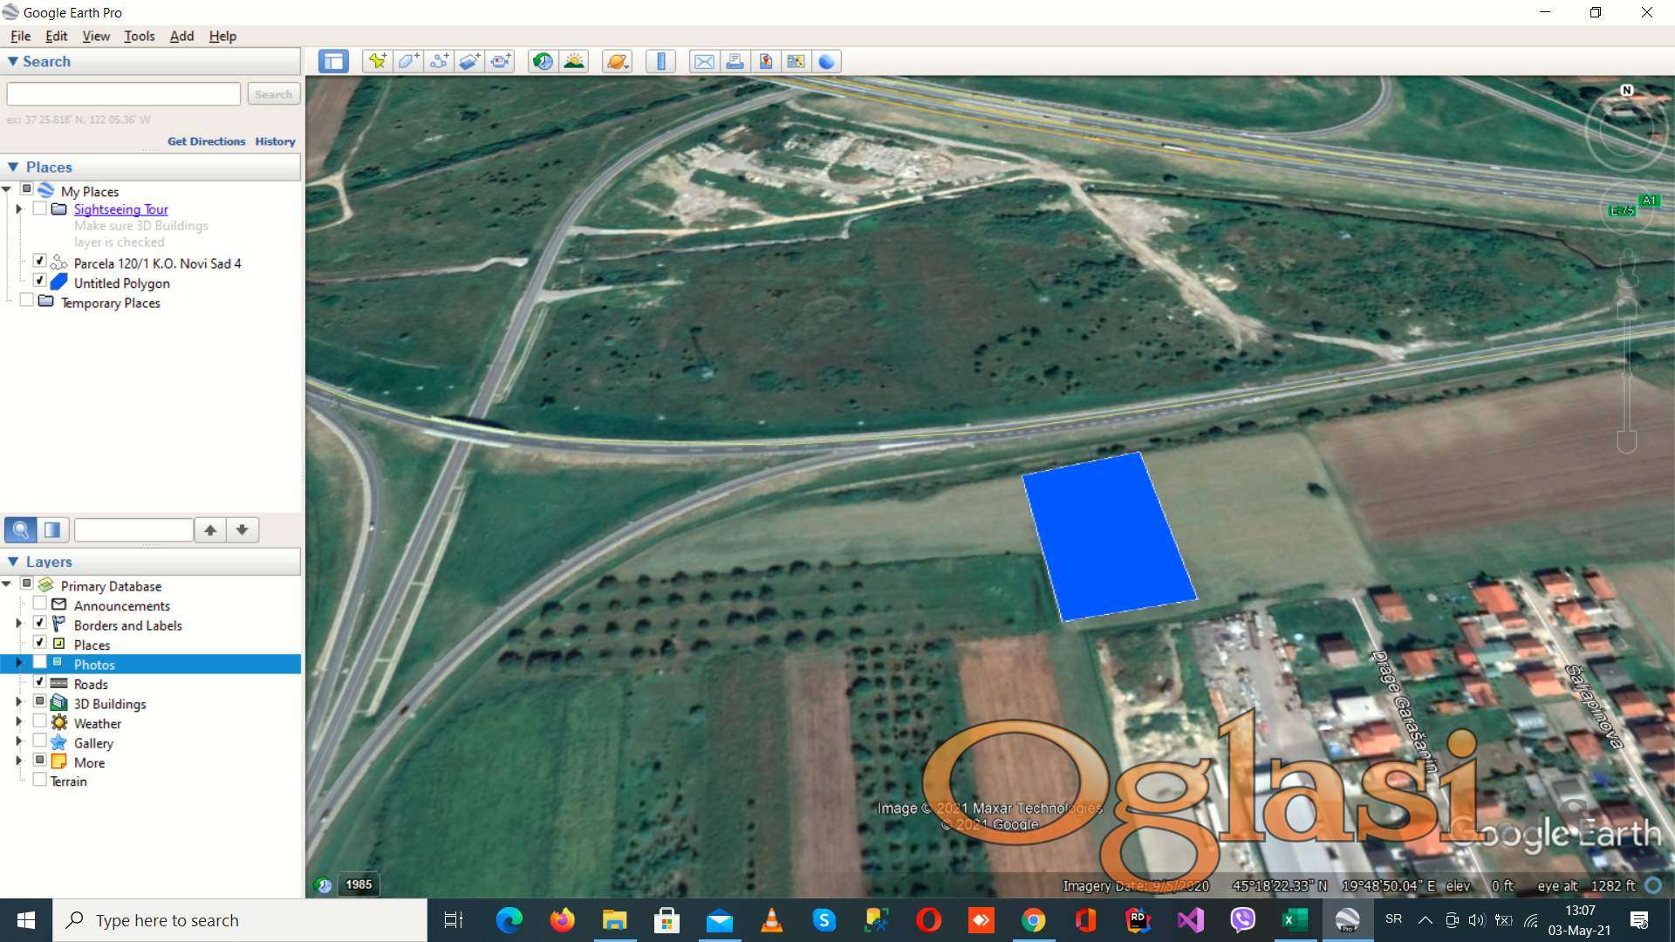This screenshot has width=1675, height=942.
Task: Hide the sidebar with the toolbar icon
Action: click(x=333, y=61)
